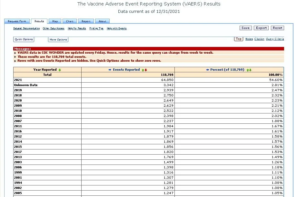The height and width of the screenshot is (197, 297).
Task: Follow the Other Data Access link
Action: point(54,28)
